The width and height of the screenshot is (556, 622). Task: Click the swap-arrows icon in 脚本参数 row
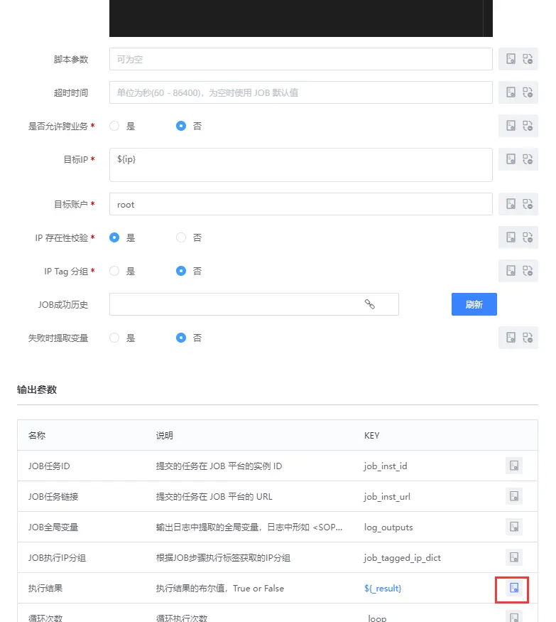coord(528,59)
